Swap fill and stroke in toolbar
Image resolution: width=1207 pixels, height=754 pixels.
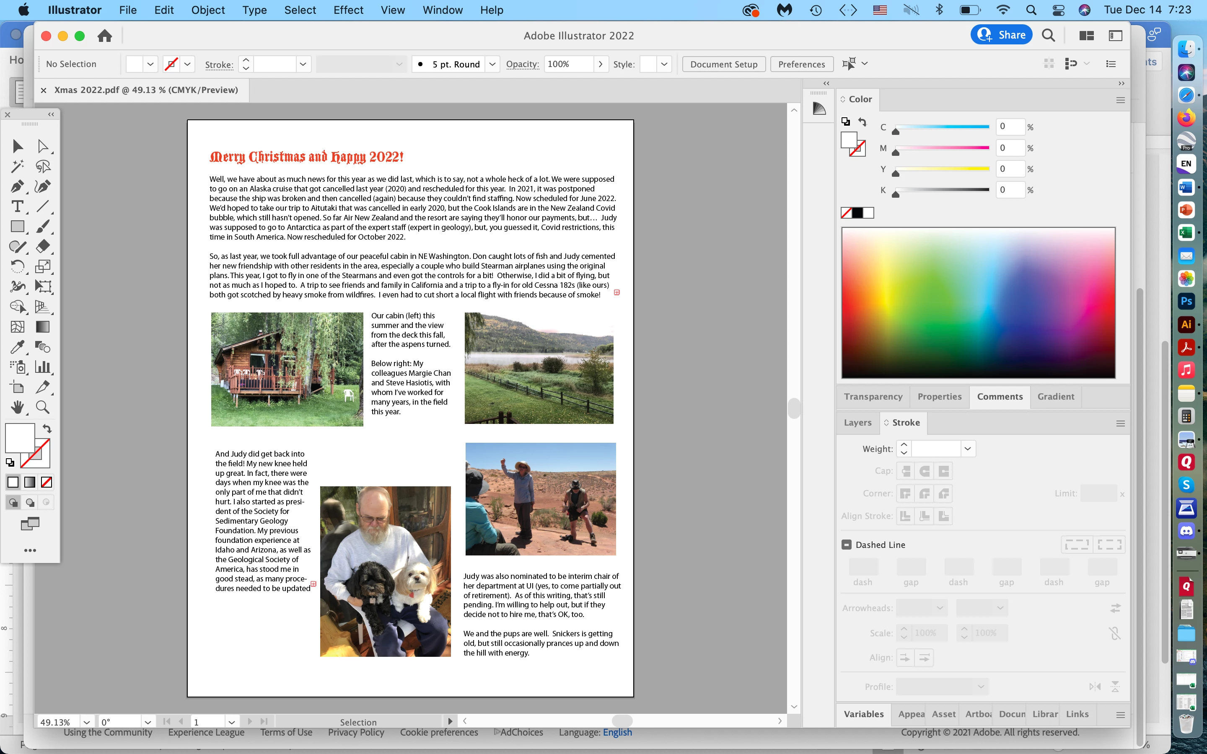click(47, 429)
